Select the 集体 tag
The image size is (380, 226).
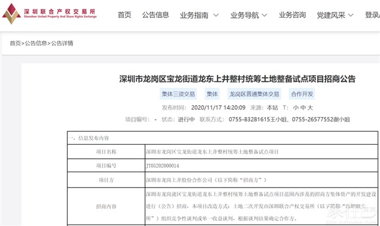[212, 94]
